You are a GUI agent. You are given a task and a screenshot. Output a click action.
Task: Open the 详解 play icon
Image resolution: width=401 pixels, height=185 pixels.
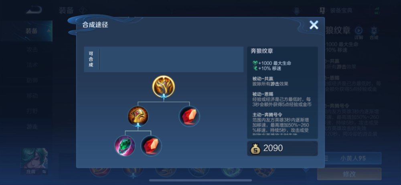pyautogui.click(x=358, y=33)
